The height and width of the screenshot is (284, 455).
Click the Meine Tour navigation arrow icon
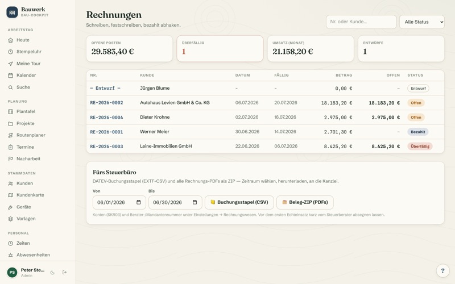(10, 64)
